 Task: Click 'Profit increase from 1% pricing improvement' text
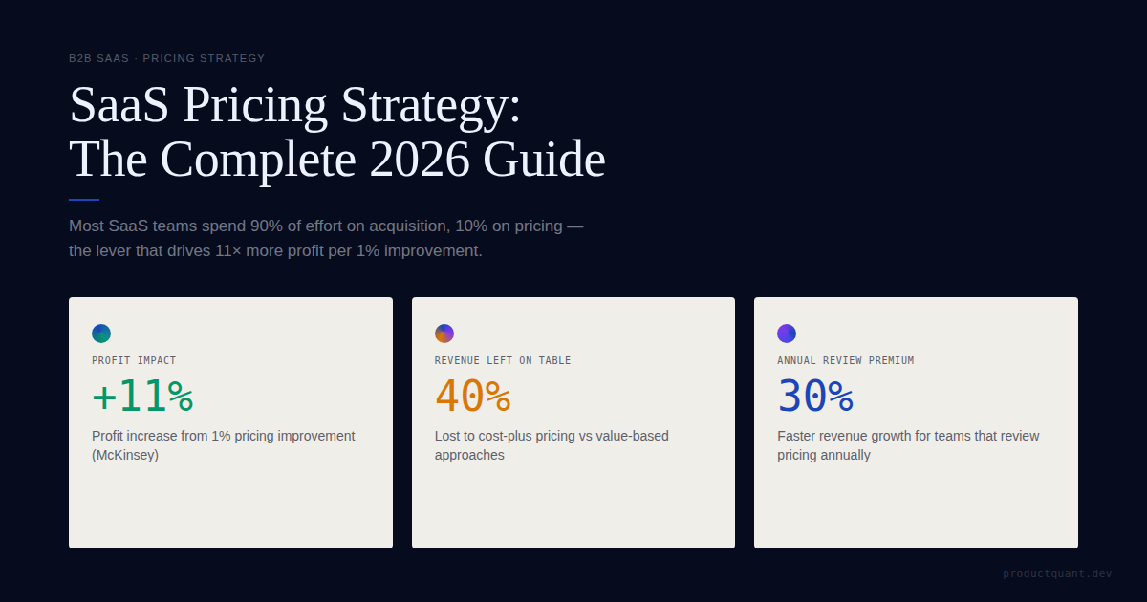point(223,436)
